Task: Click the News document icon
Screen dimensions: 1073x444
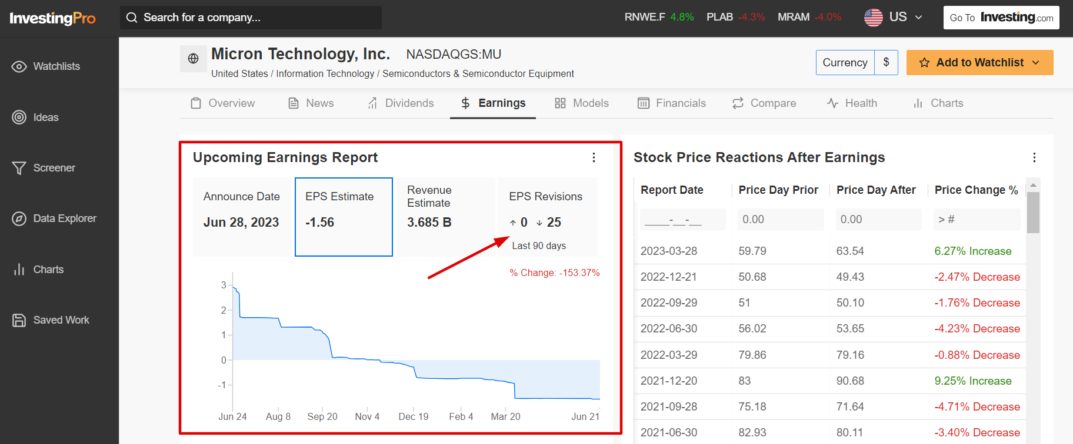Action: coord(293,103)
